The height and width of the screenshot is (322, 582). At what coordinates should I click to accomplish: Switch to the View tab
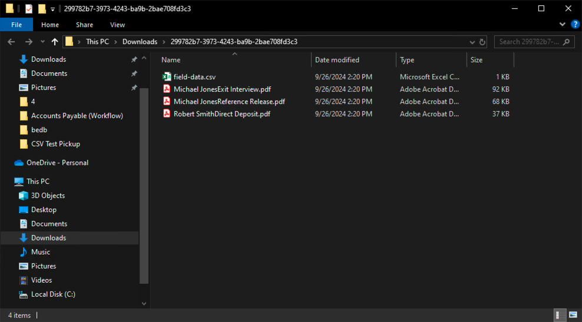117,25
